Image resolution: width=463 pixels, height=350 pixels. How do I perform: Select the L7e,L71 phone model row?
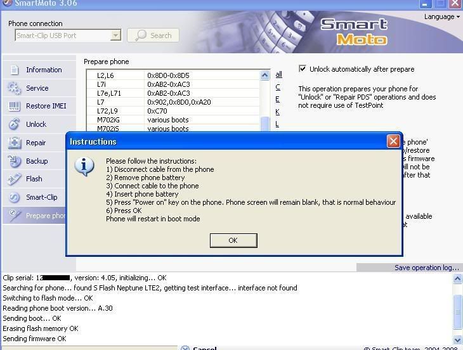(173, 93)
